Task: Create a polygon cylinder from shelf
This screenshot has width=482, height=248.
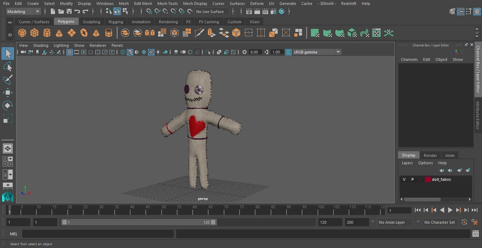Action: tap(47, 33)
